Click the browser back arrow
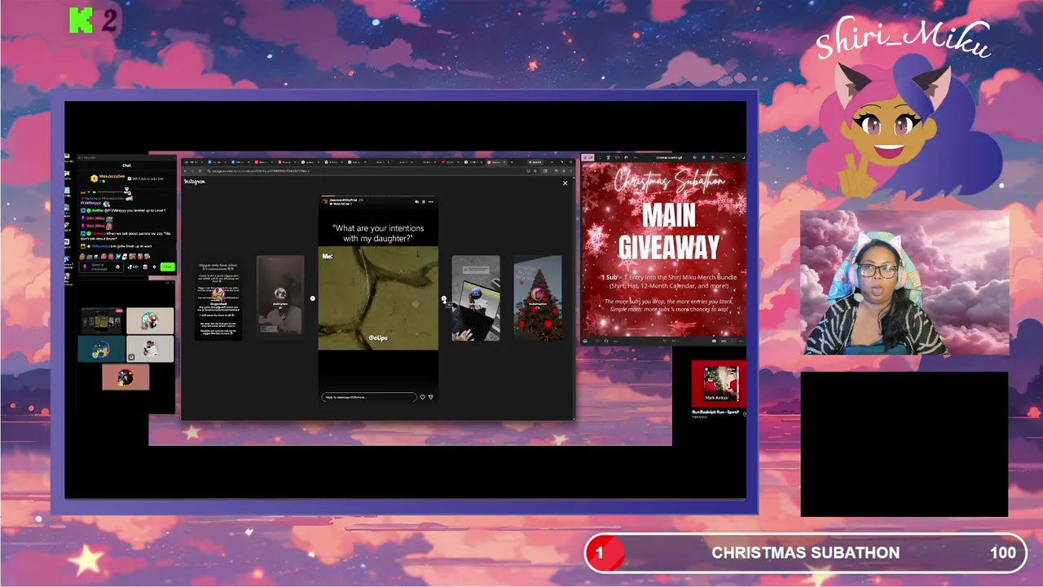This screenshot has width=1043, height=587. [186, 170]
